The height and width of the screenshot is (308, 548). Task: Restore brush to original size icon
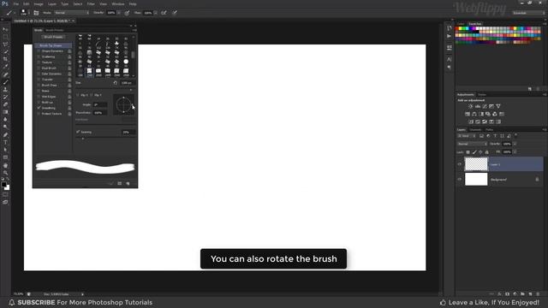pyautogui.click(x=116, y=83)
